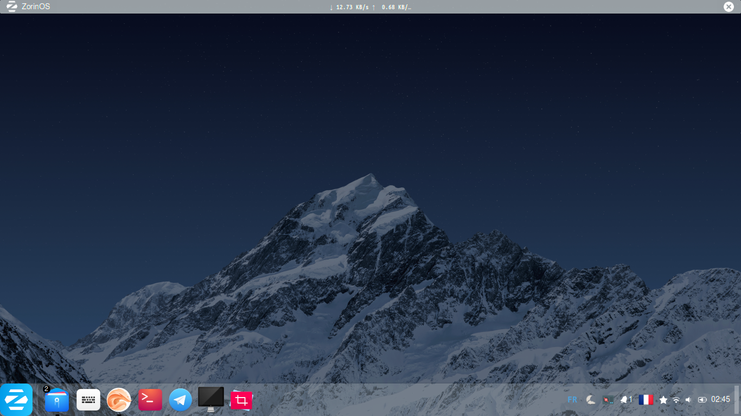Open the 02:45 clock calendar
Image resolution: width=741 pixels, height=416 pixels.
720,399
